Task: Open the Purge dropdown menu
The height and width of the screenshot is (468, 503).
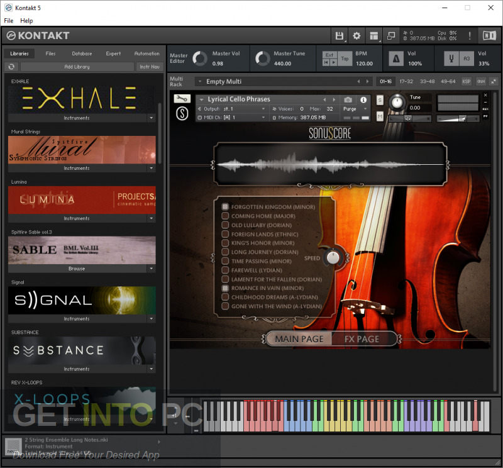Action: point(355,109)
